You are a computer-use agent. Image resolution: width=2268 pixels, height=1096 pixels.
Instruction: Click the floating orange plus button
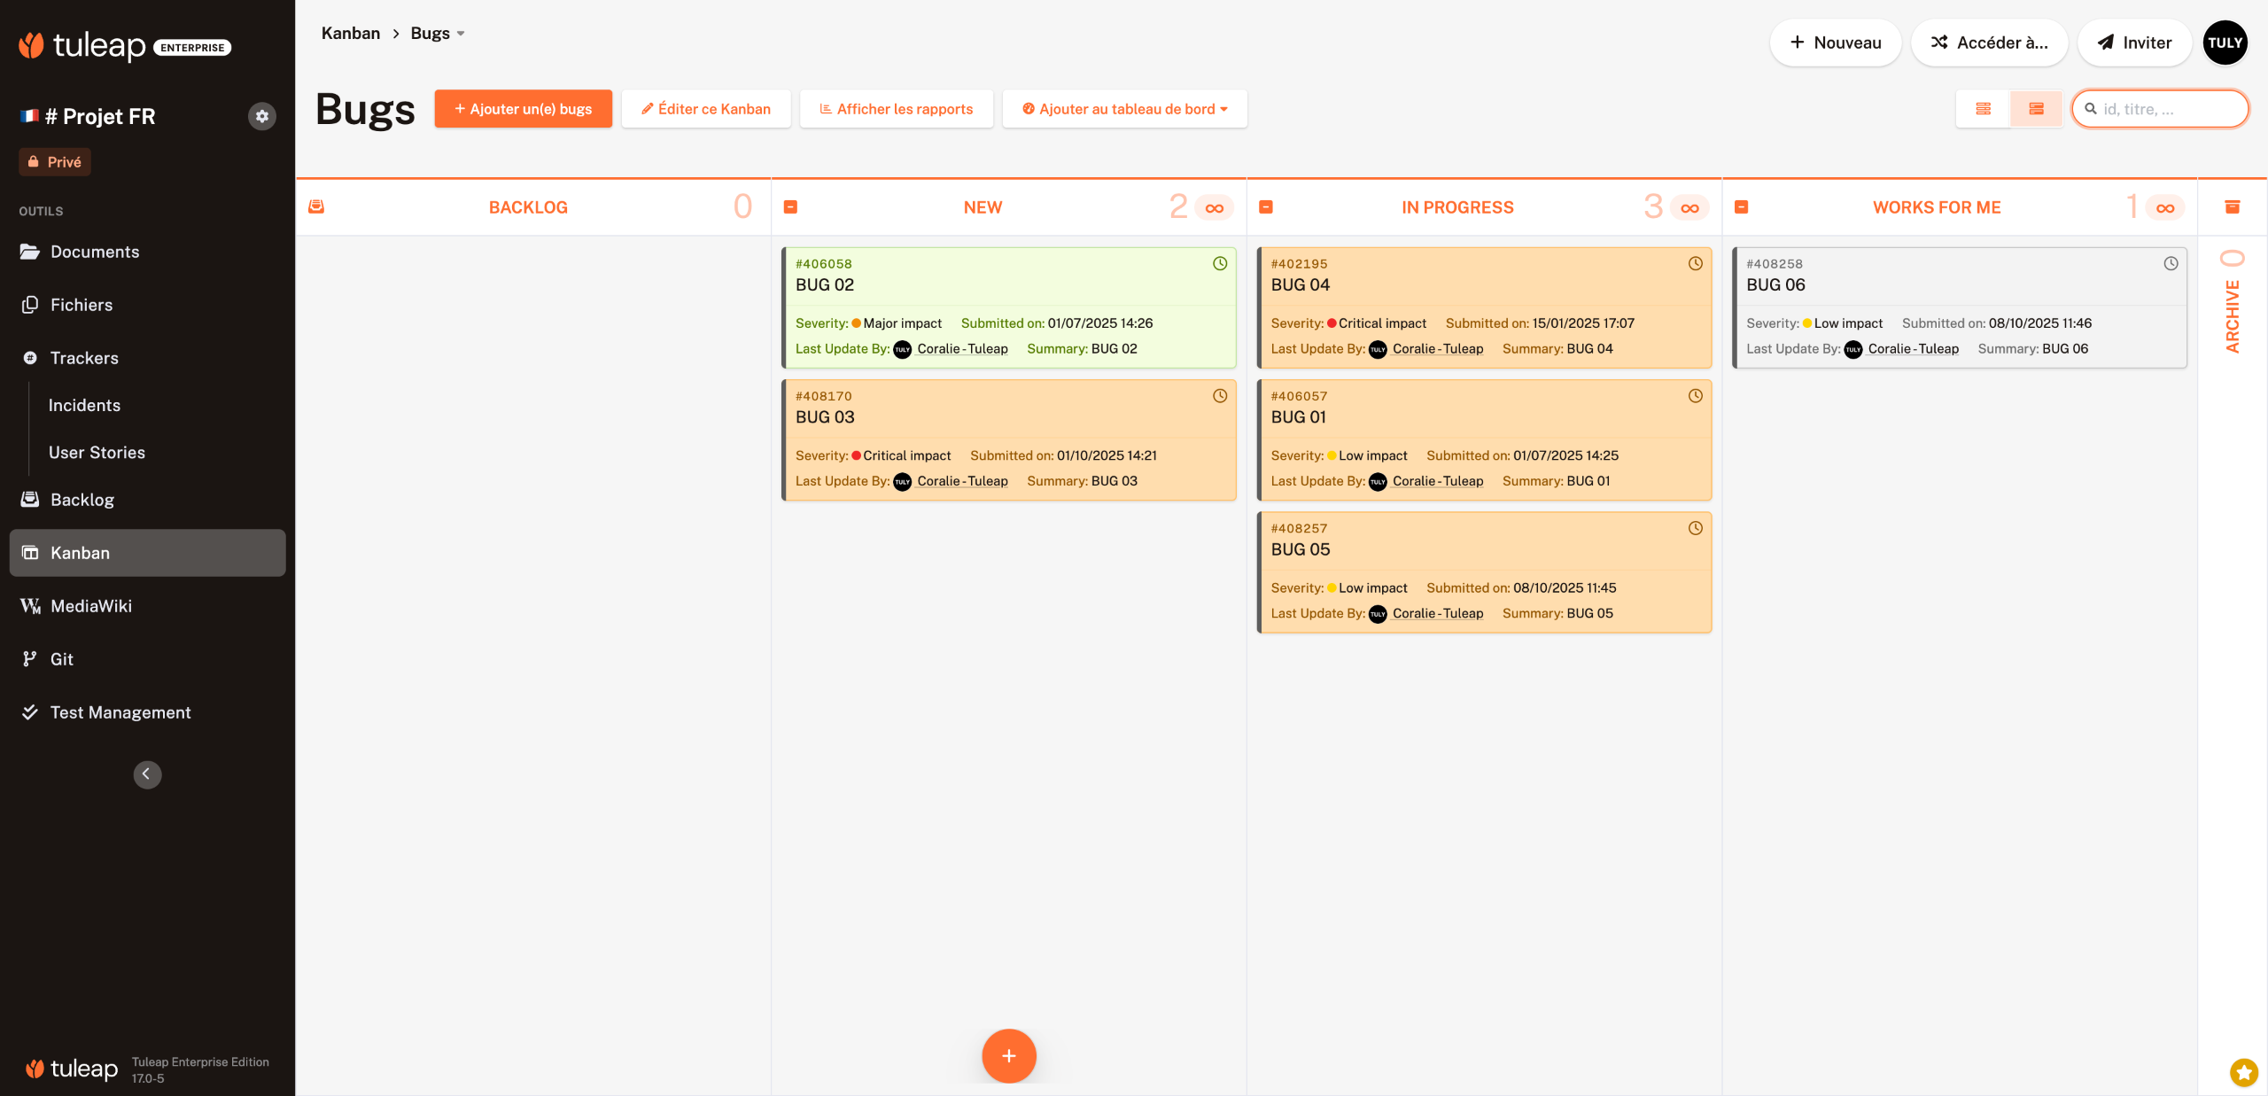(x=1008, y=1055)
